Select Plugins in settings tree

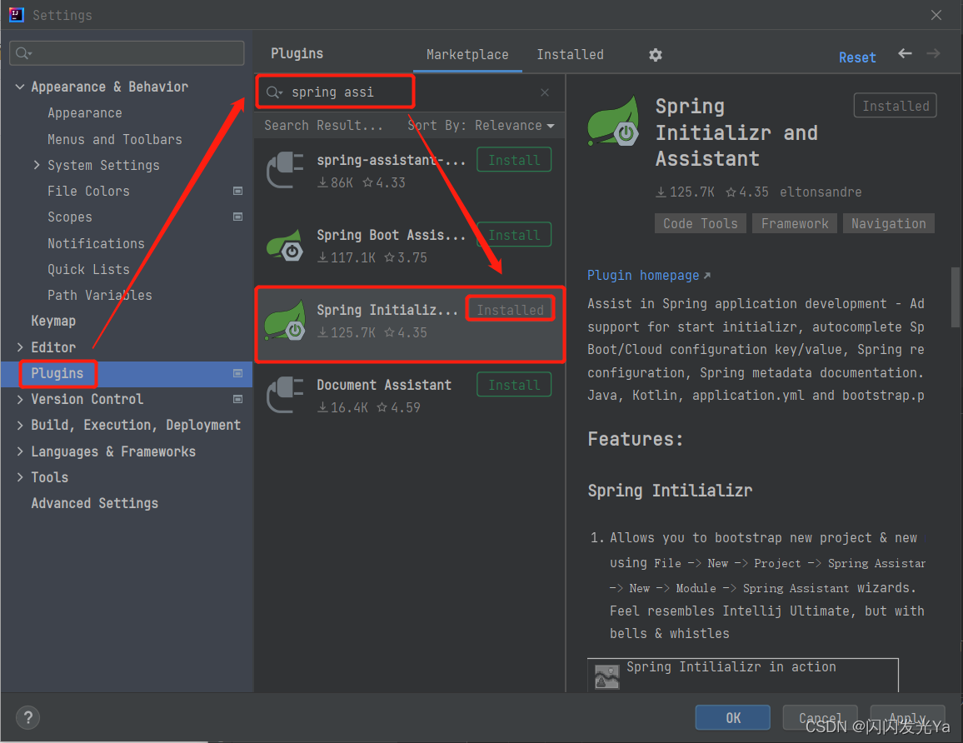pos(57,373)
